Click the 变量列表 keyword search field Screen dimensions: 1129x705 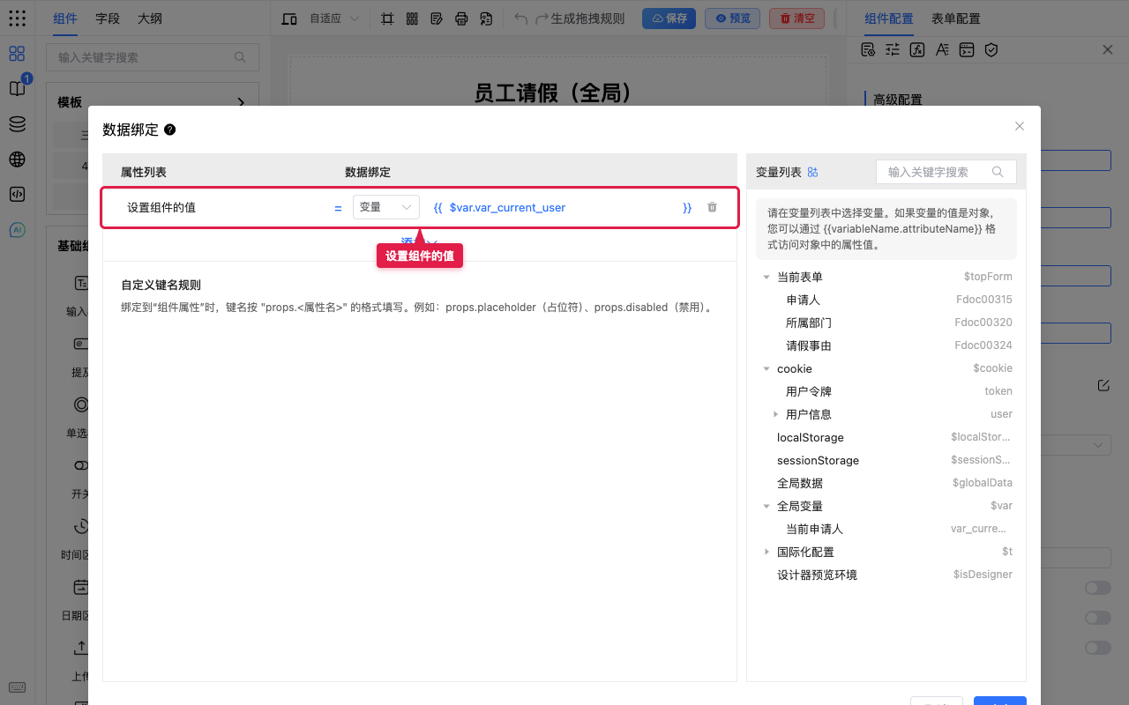[x=946, y=172]
